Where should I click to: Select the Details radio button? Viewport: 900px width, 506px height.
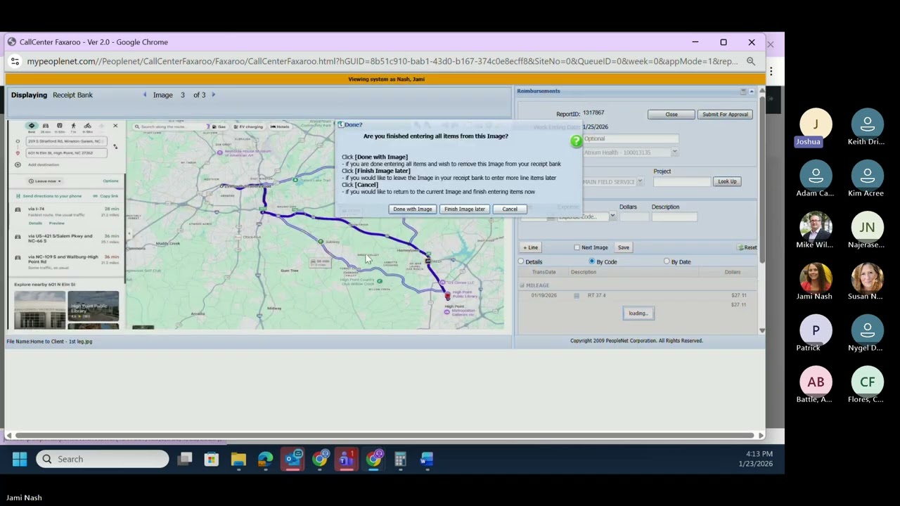tap(521, 261)
